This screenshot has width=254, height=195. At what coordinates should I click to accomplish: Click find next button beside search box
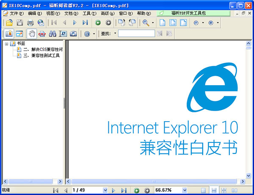point(169,33)
